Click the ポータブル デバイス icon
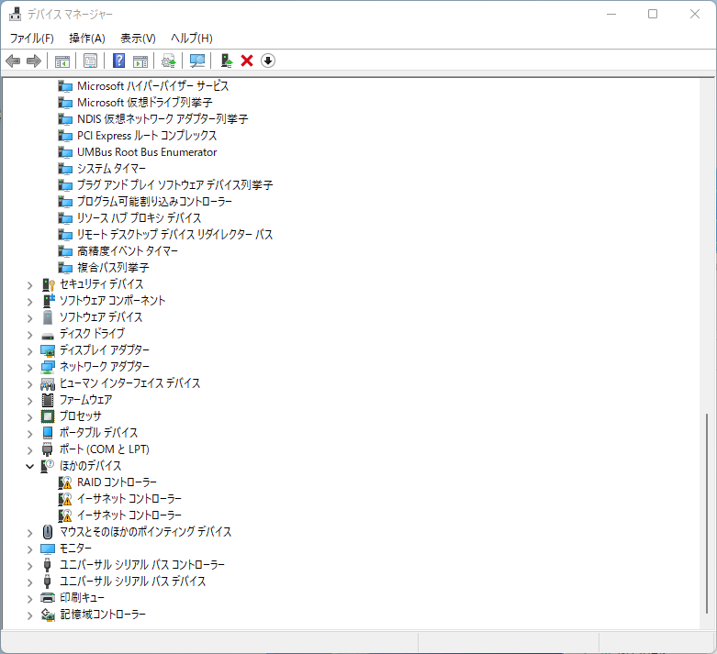This screenshot has width=717, height=654. coord(48,433)
